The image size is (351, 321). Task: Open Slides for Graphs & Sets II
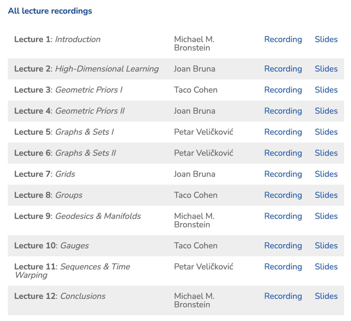[326, 153]
